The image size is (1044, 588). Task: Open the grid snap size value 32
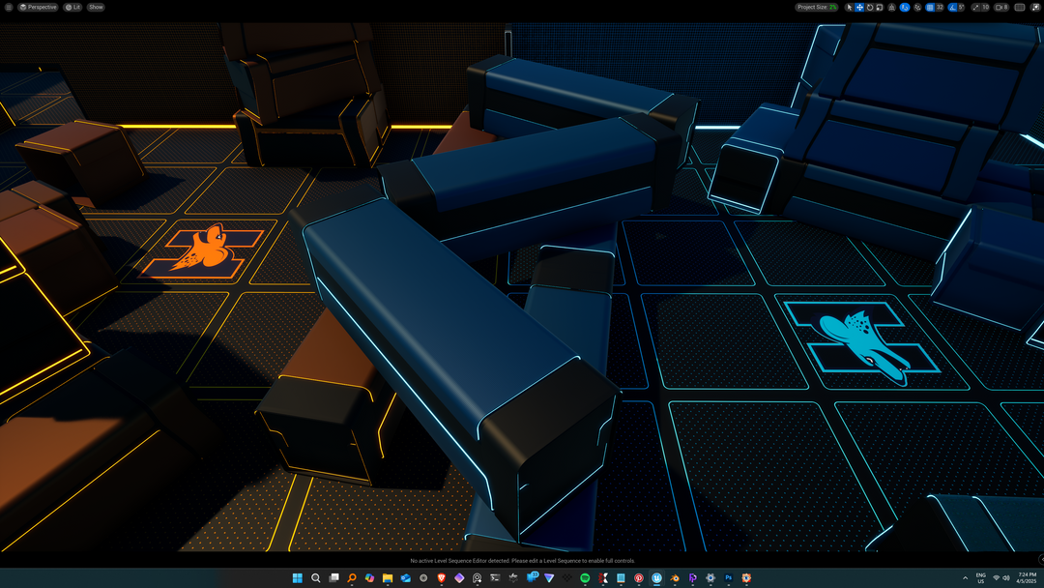tap(940, 7)
